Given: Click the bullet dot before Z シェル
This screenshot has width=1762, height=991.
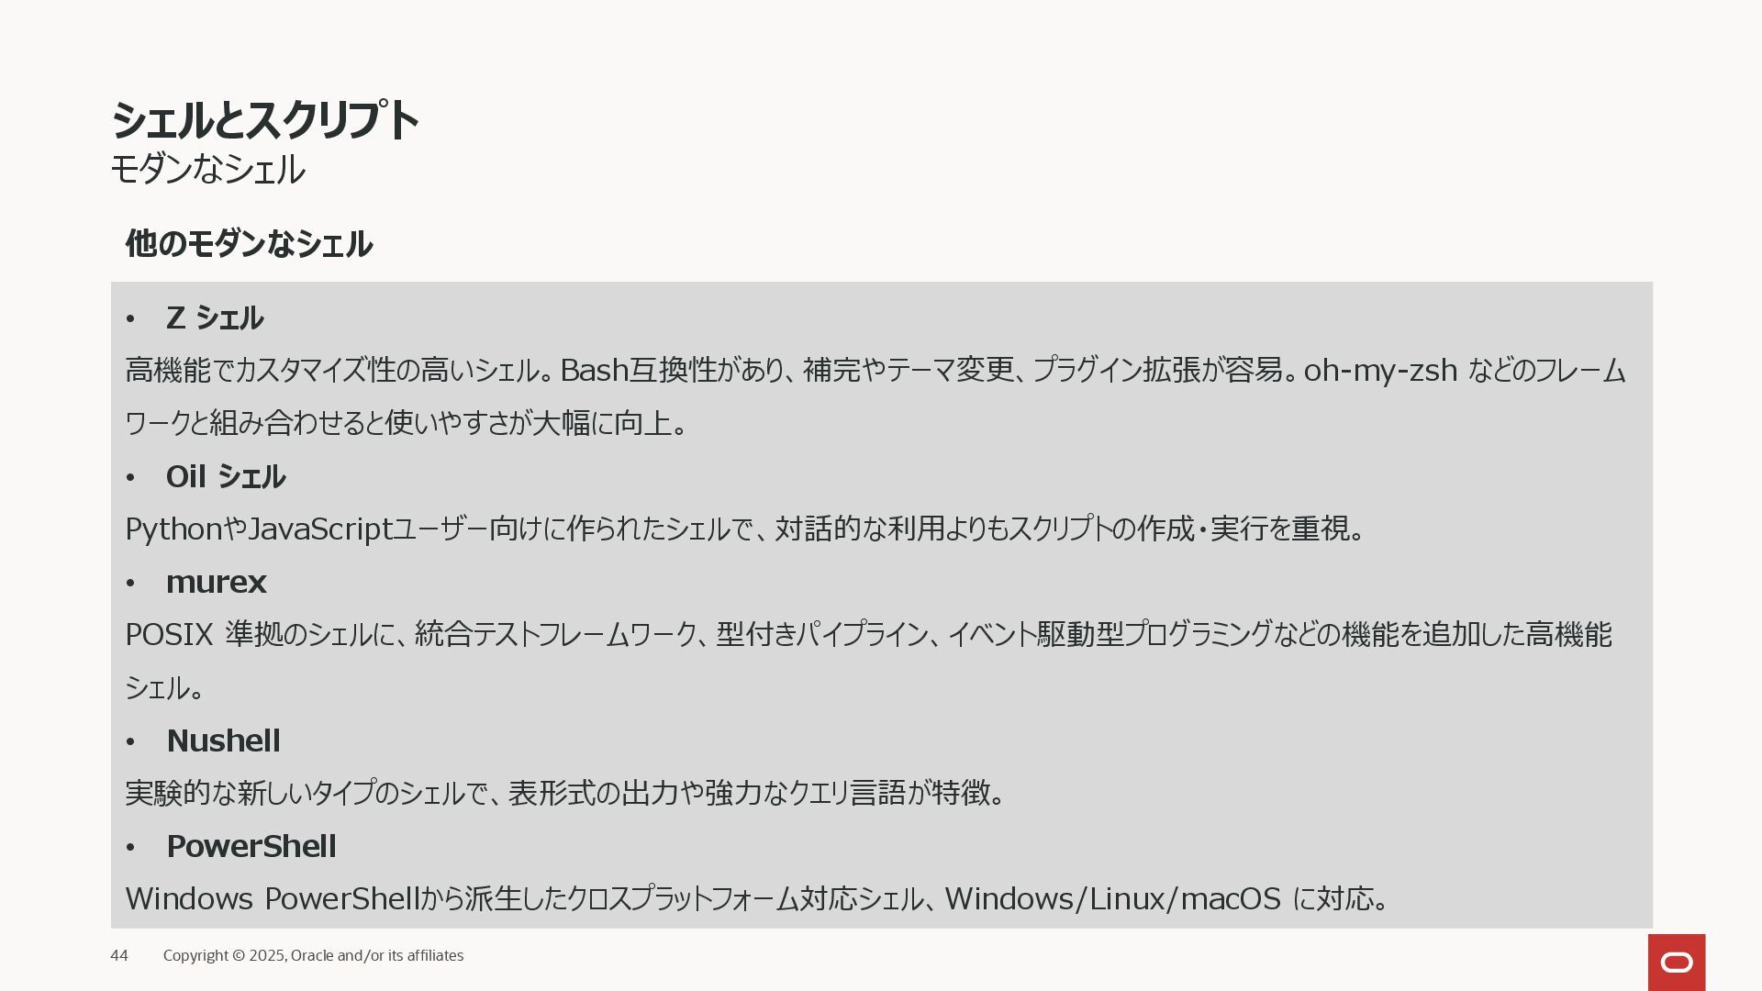Looking at the screenshot, I should tap(130, 319).
